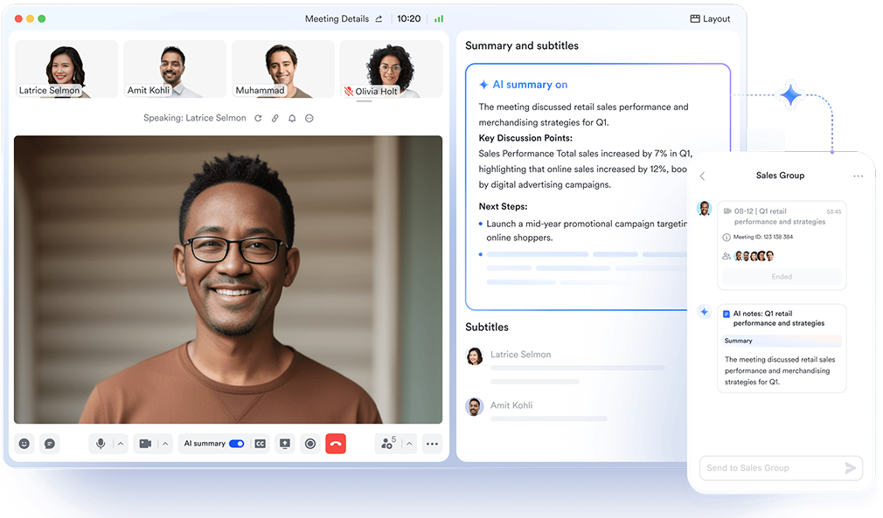Expand camera options arrow

point(165,444)
